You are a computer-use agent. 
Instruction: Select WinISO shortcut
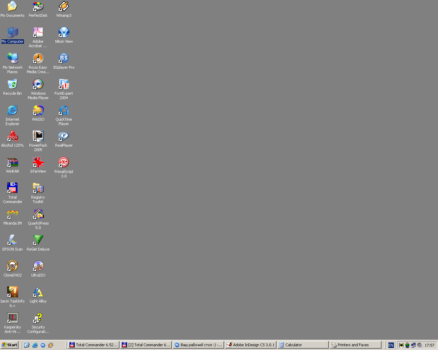[x=38, y=113]
